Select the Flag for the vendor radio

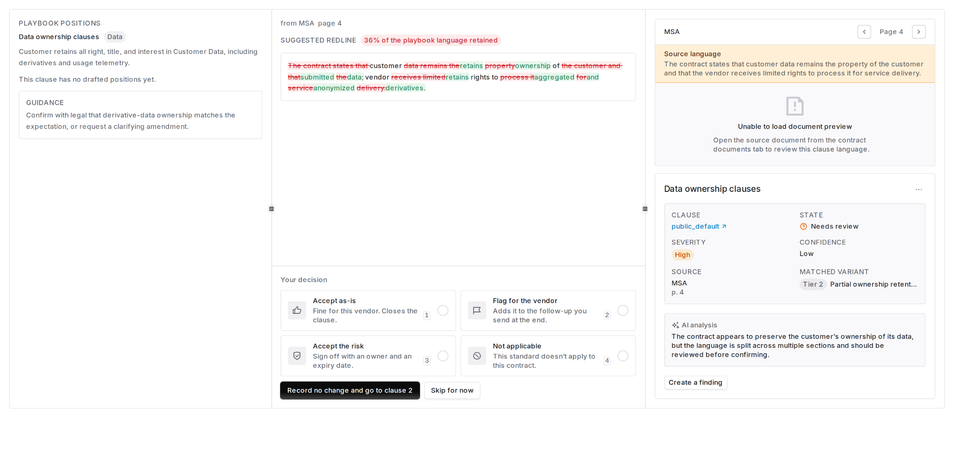(x=623, y=311)
